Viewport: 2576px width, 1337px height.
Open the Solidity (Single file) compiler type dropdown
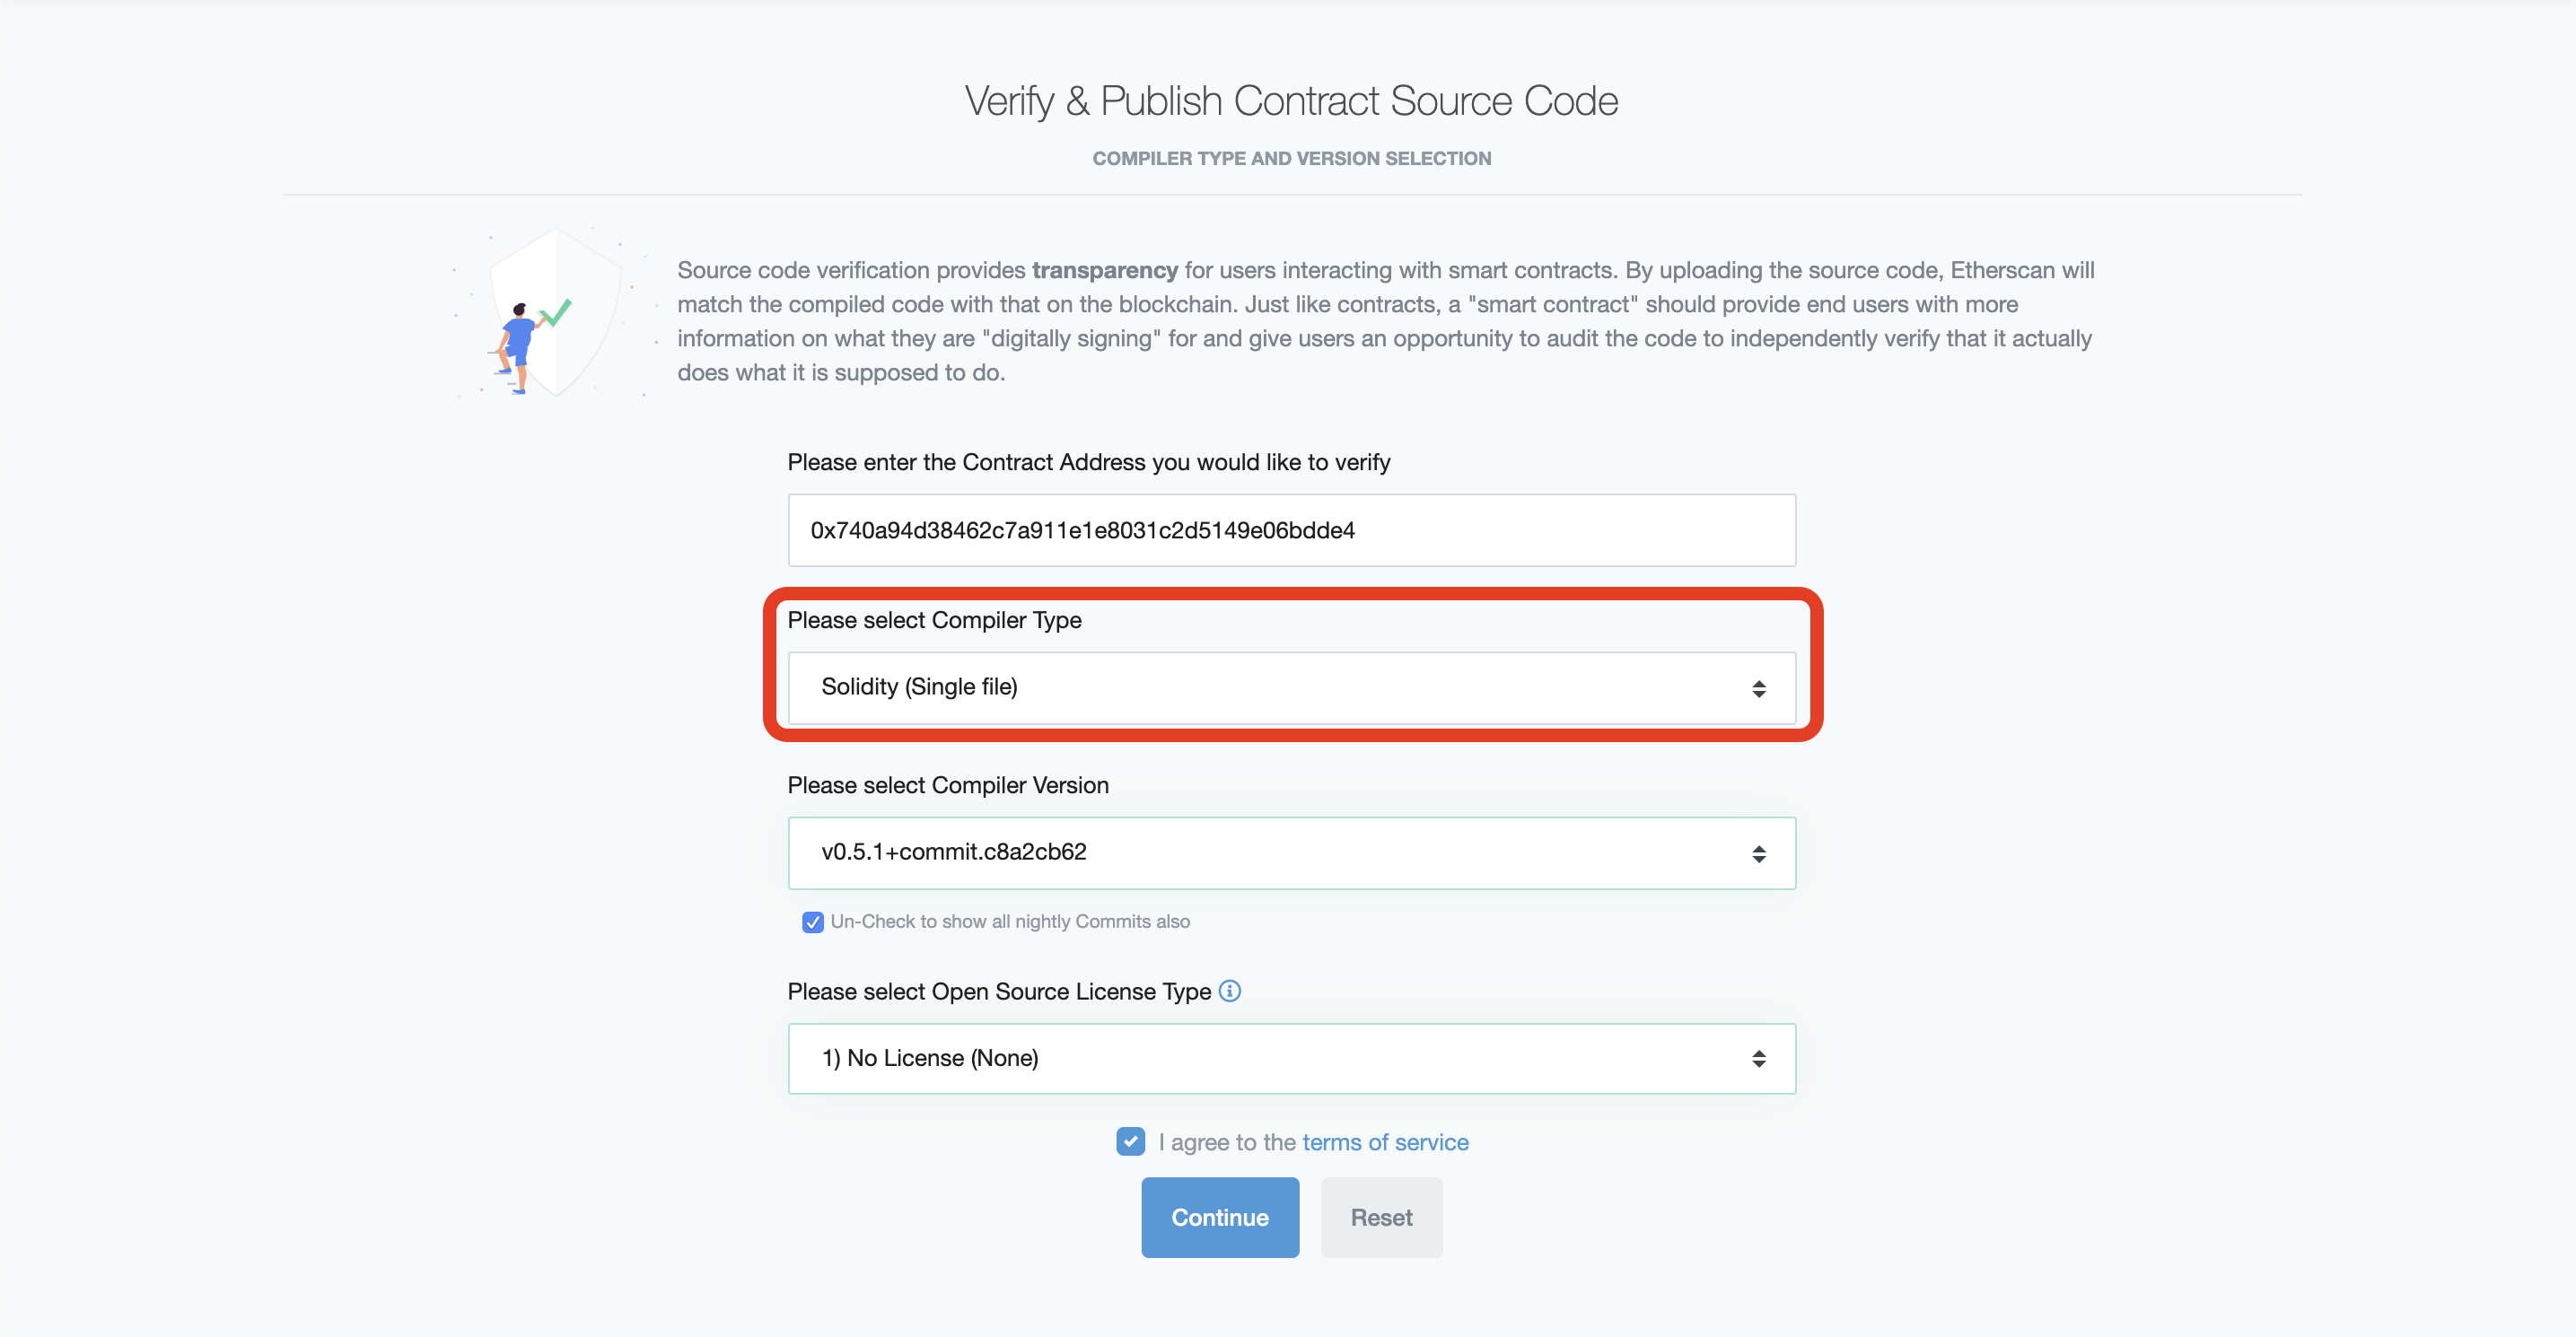[1290, 688]
